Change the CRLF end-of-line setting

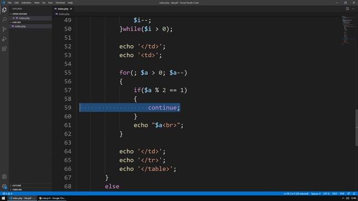click(x=335, y=194)
